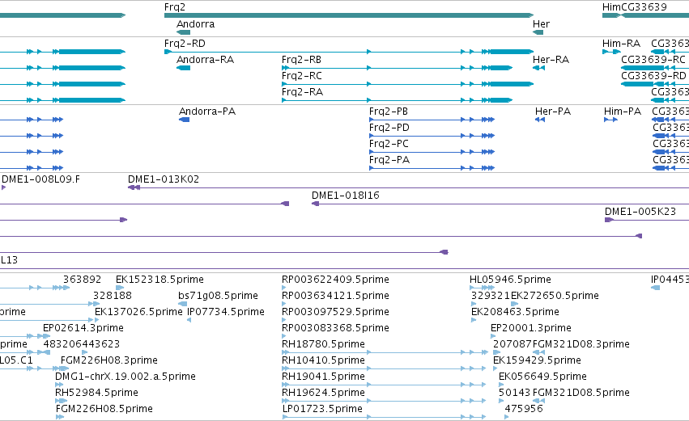Screen dimensions: 689x421
Task: Select the RP003634121.5prime EST label
Action: (x=335, y=296)
